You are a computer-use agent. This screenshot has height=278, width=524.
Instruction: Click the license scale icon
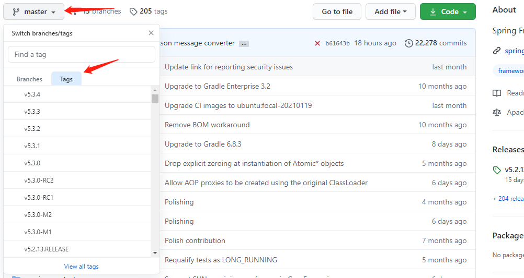(497, 112)
